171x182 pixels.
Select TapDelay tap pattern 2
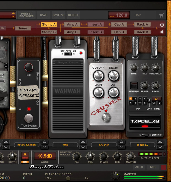[135, 99]
